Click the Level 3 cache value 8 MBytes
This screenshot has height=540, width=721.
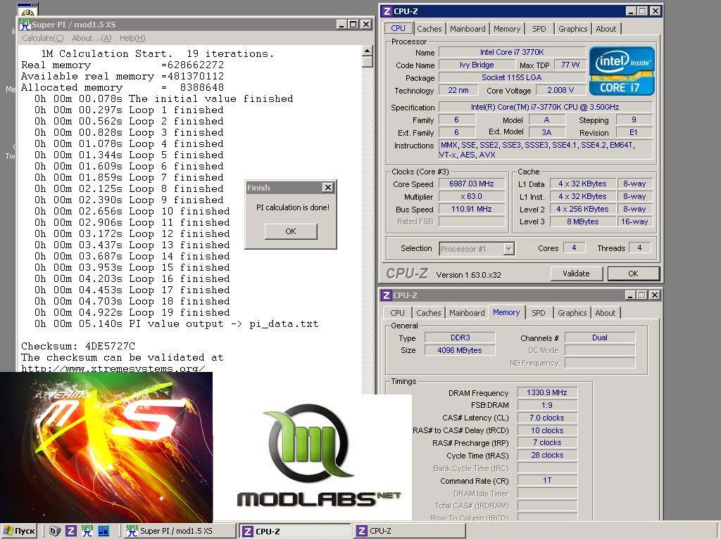click(x=583, y=221)
